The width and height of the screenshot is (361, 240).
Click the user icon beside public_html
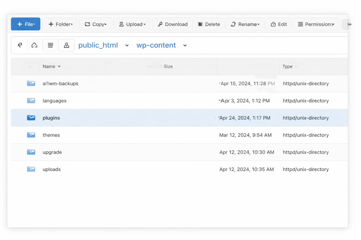point(66,45)
